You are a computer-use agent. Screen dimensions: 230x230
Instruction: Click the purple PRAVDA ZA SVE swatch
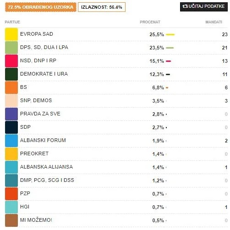coord(11,114)
